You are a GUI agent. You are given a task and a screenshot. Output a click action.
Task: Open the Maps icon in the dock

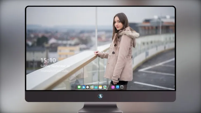point(92,87)
